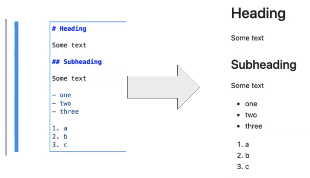Click the large gray right-pointing arrow
This screenshot has width=310, height=178.
coord(163,87)
